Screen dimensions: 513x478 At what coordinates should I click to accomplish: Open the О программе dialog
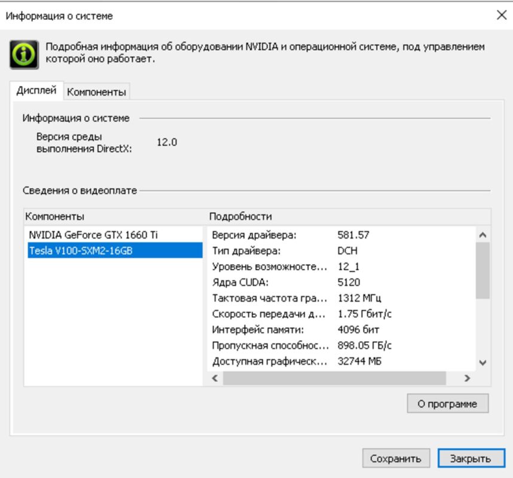(448, 404)
